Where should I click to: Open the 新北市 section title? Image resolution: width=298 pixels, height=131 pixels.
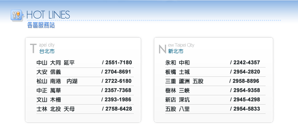[176, 51]
